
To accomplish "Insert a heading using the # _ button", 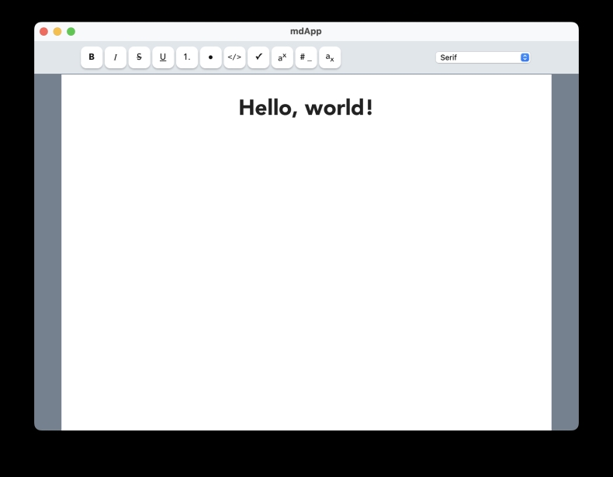I will pos(306,57).
